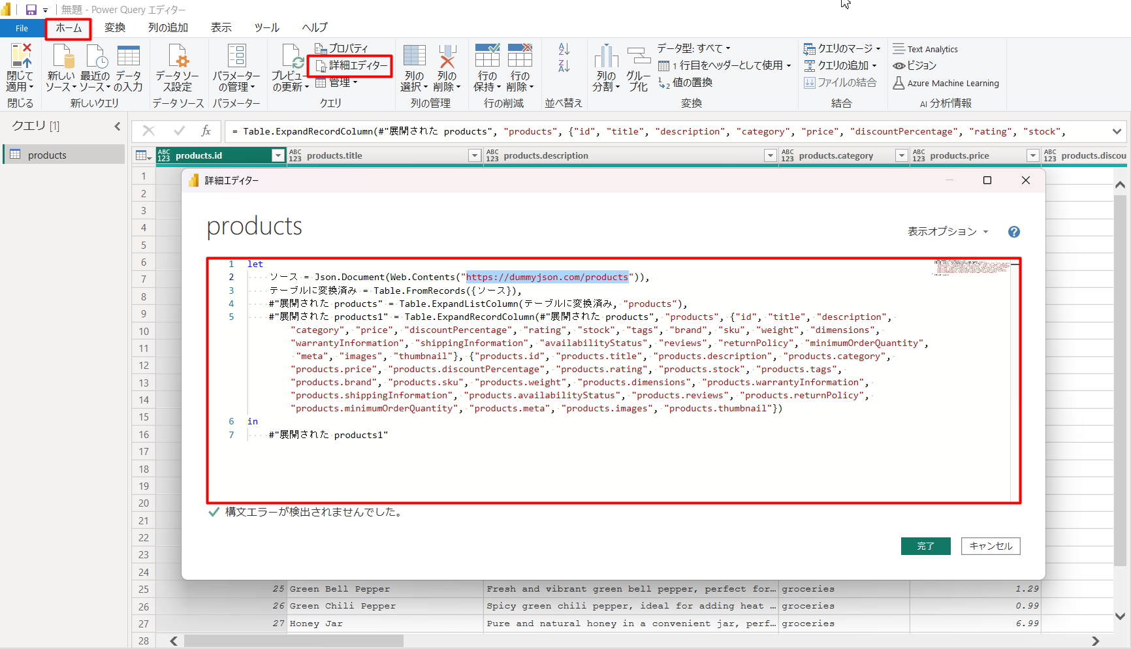The width and height of the screenshot is (1131, 649).
Task: Open the Add Column (列の追加) tab
Action: (x=168, y=27)
